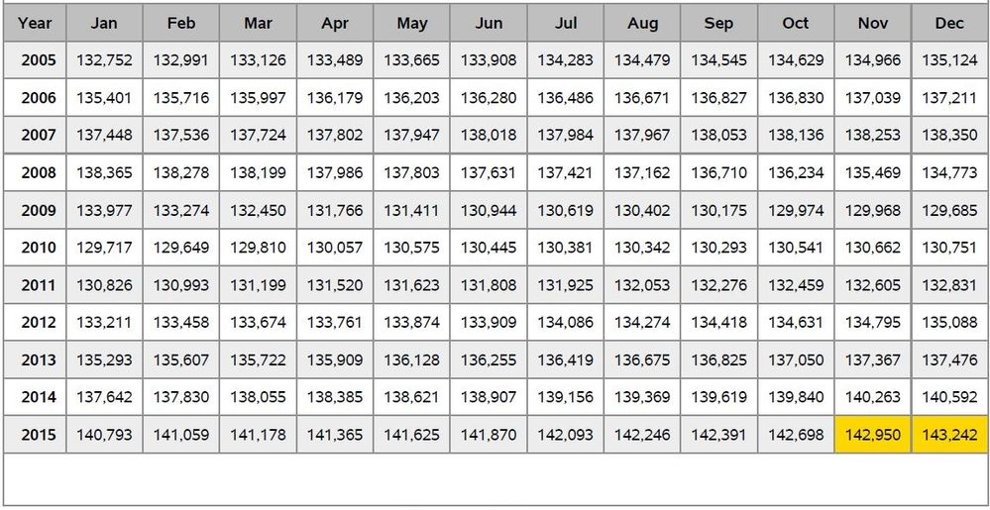
Task: Click the 136,179 cell
Action: [334, 98]
